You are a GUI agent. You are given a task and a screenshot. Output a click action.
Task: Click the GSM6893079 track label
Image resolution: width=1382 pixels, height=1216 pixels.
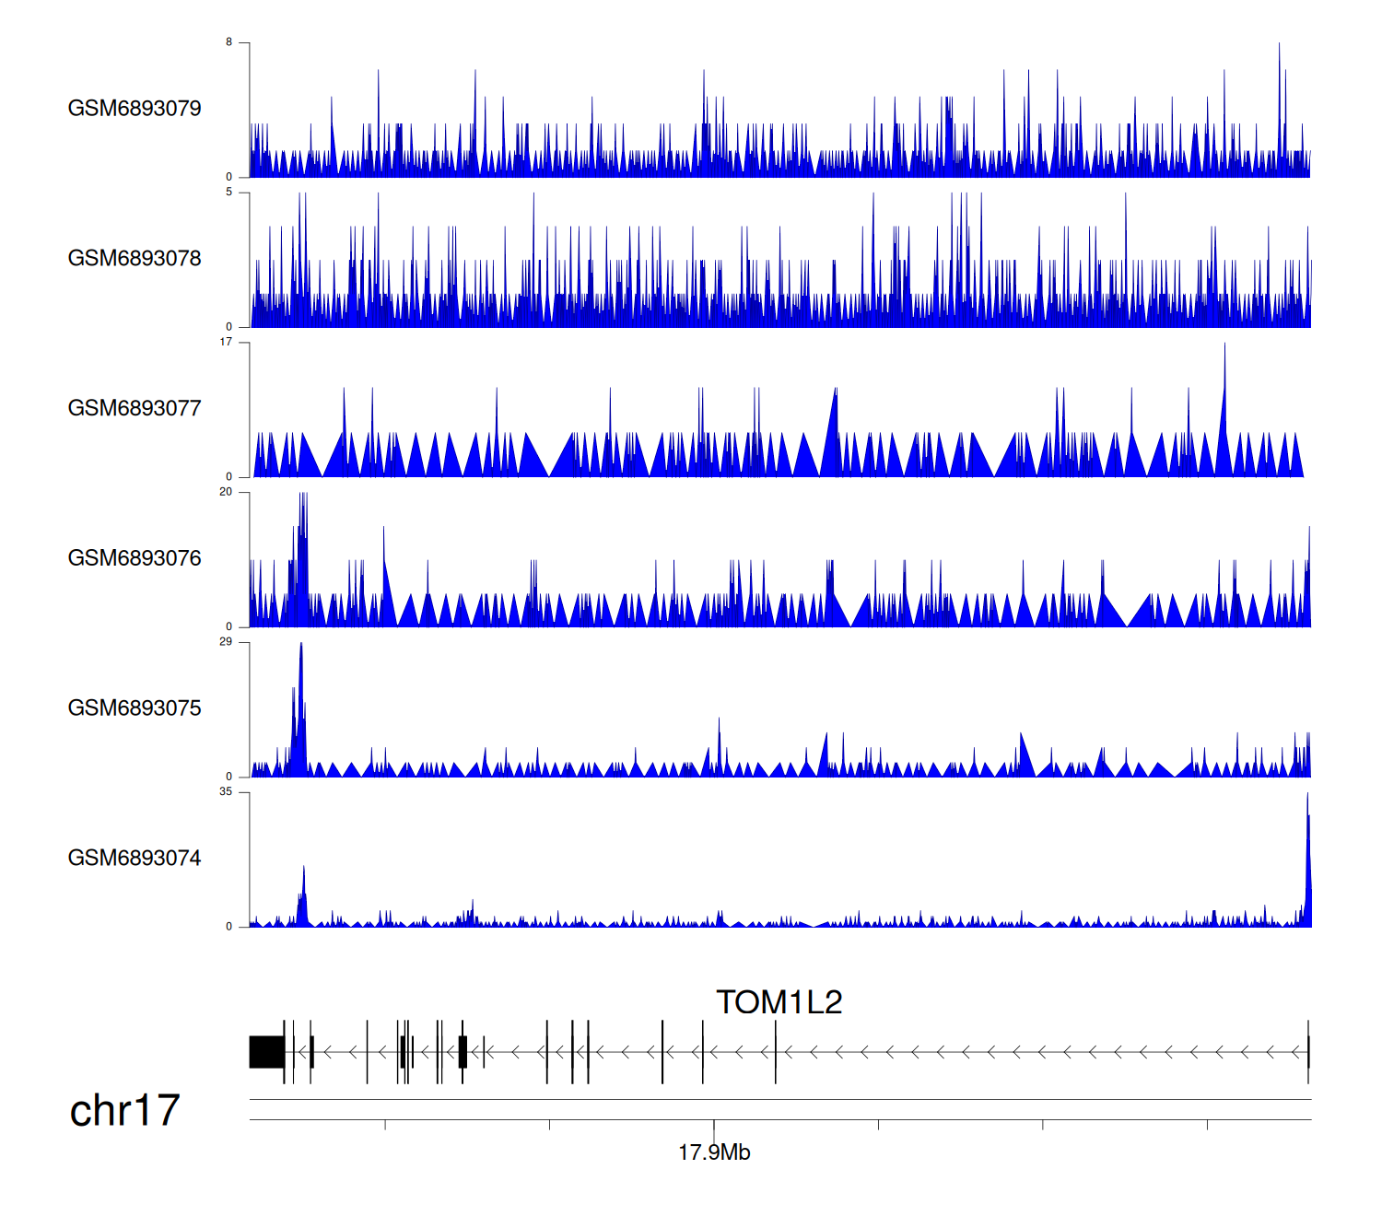pyautogui.click(x=135, y=109)
